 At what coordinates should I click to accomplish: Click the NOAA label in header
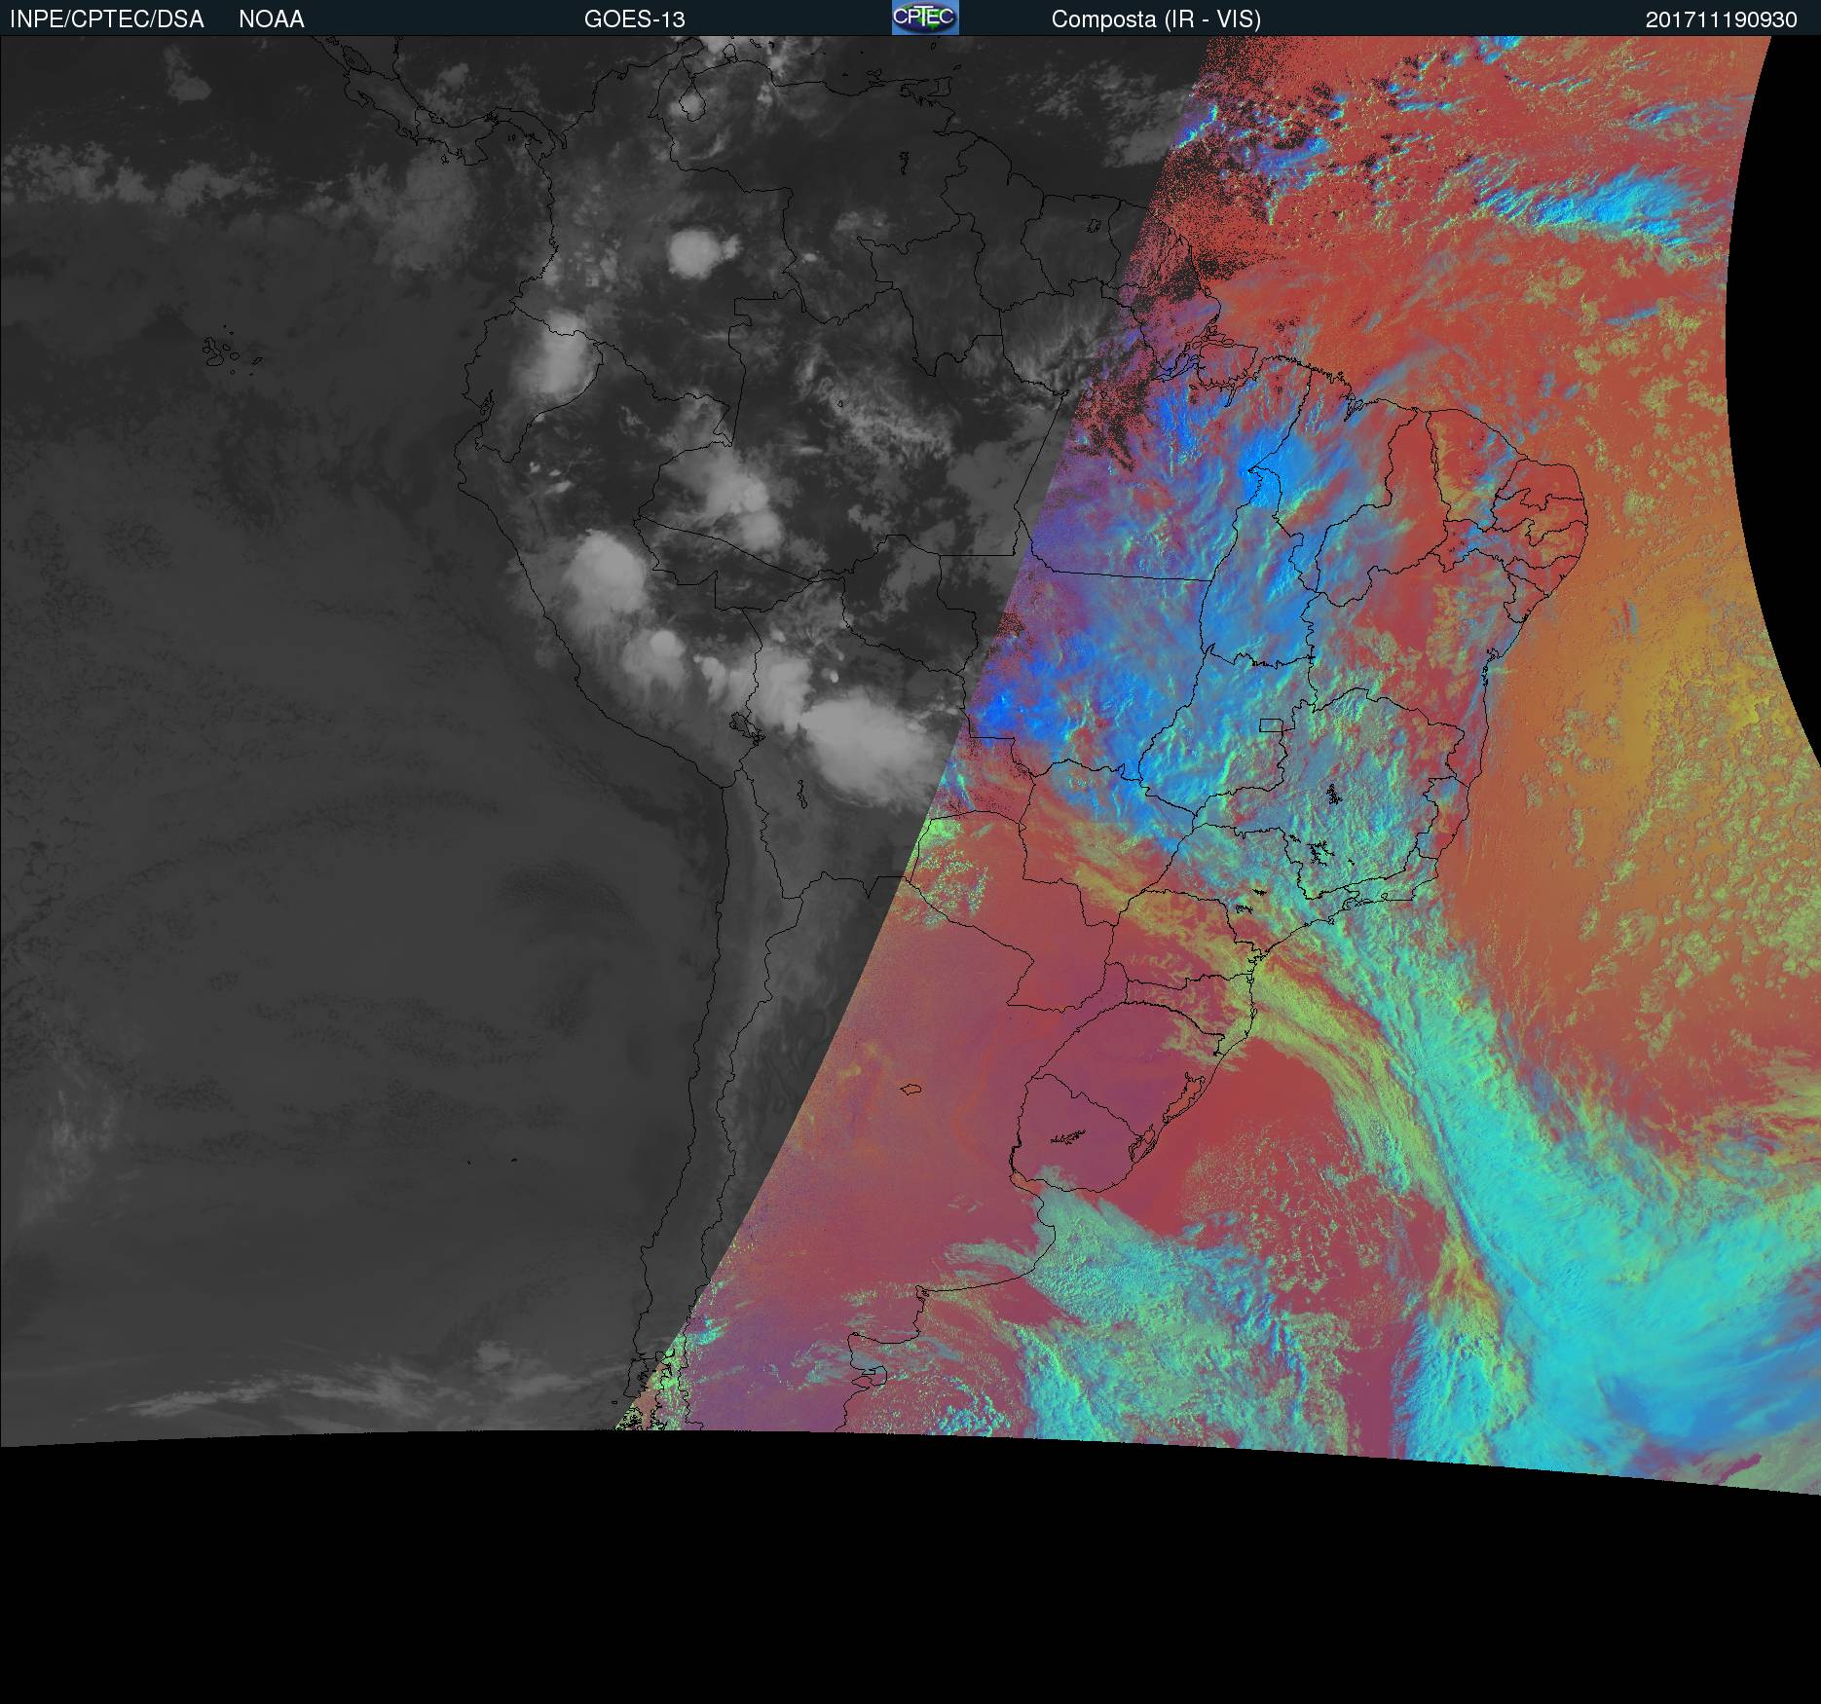[272, 19]
